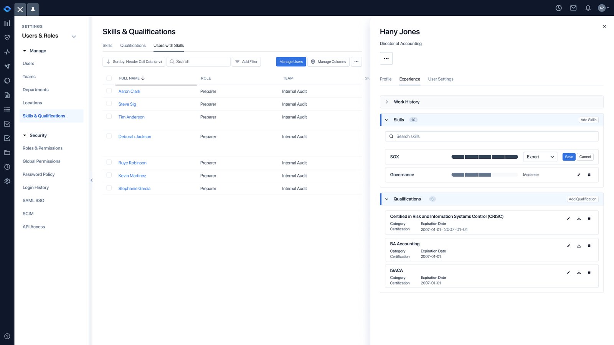Open the folder icon in left rail
The width and height of the screenshot is (614, 345).
(7, 153)
